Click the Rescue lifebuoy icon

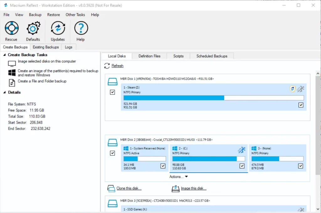click(11, 29)
